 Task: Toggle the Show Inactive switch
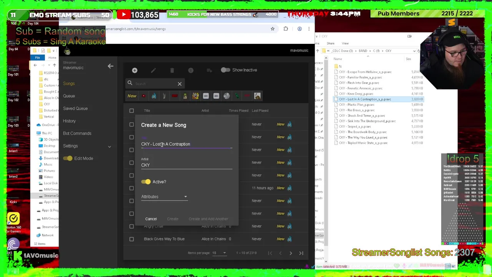[x=225, y=70]
